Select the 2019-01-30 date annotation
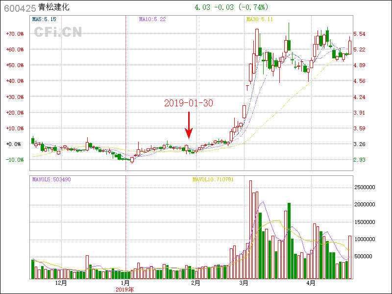The image size is (392, 294). 189,103
